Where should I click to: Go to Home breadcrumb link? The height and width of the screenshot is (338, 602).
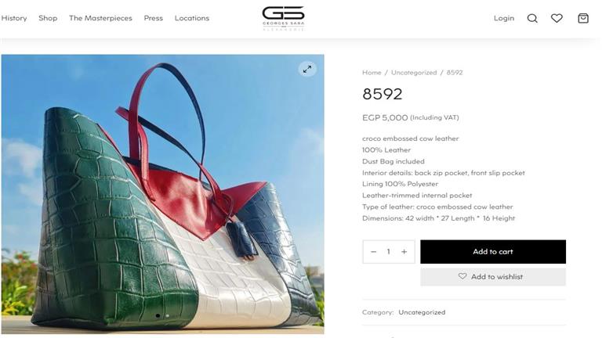click(x=372, y=73)
